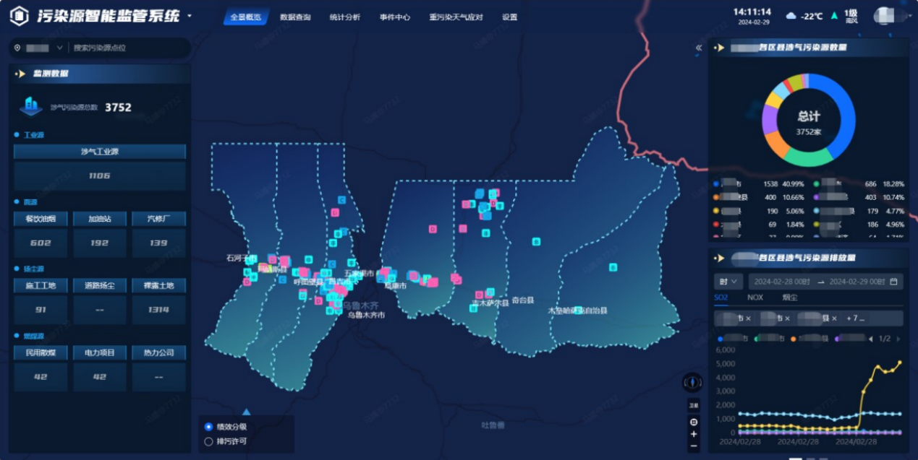Collapse the right panel with double-chevron icon
The image size is (918, 460).
coord(699,48)
